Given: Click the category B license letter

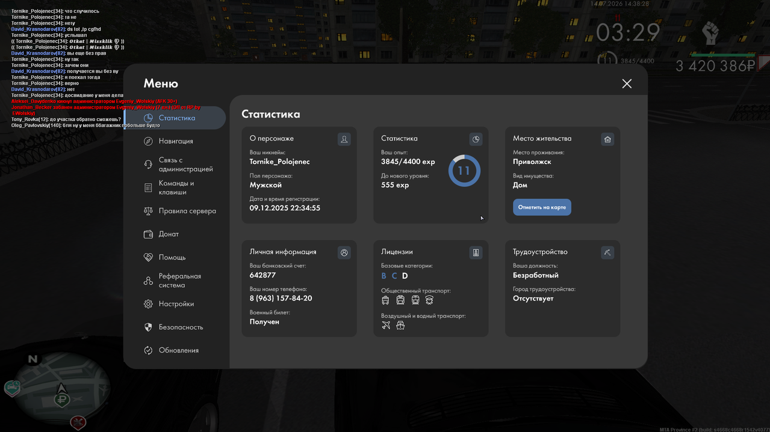Looking at the screenshot, I should pos(384,276).
